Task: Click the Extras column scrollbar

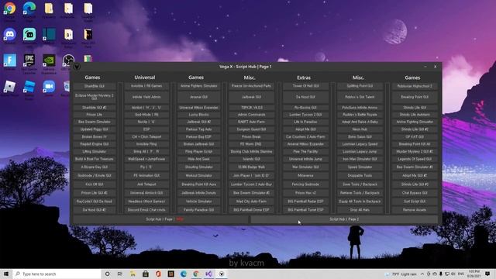Action: click(332, 148)
